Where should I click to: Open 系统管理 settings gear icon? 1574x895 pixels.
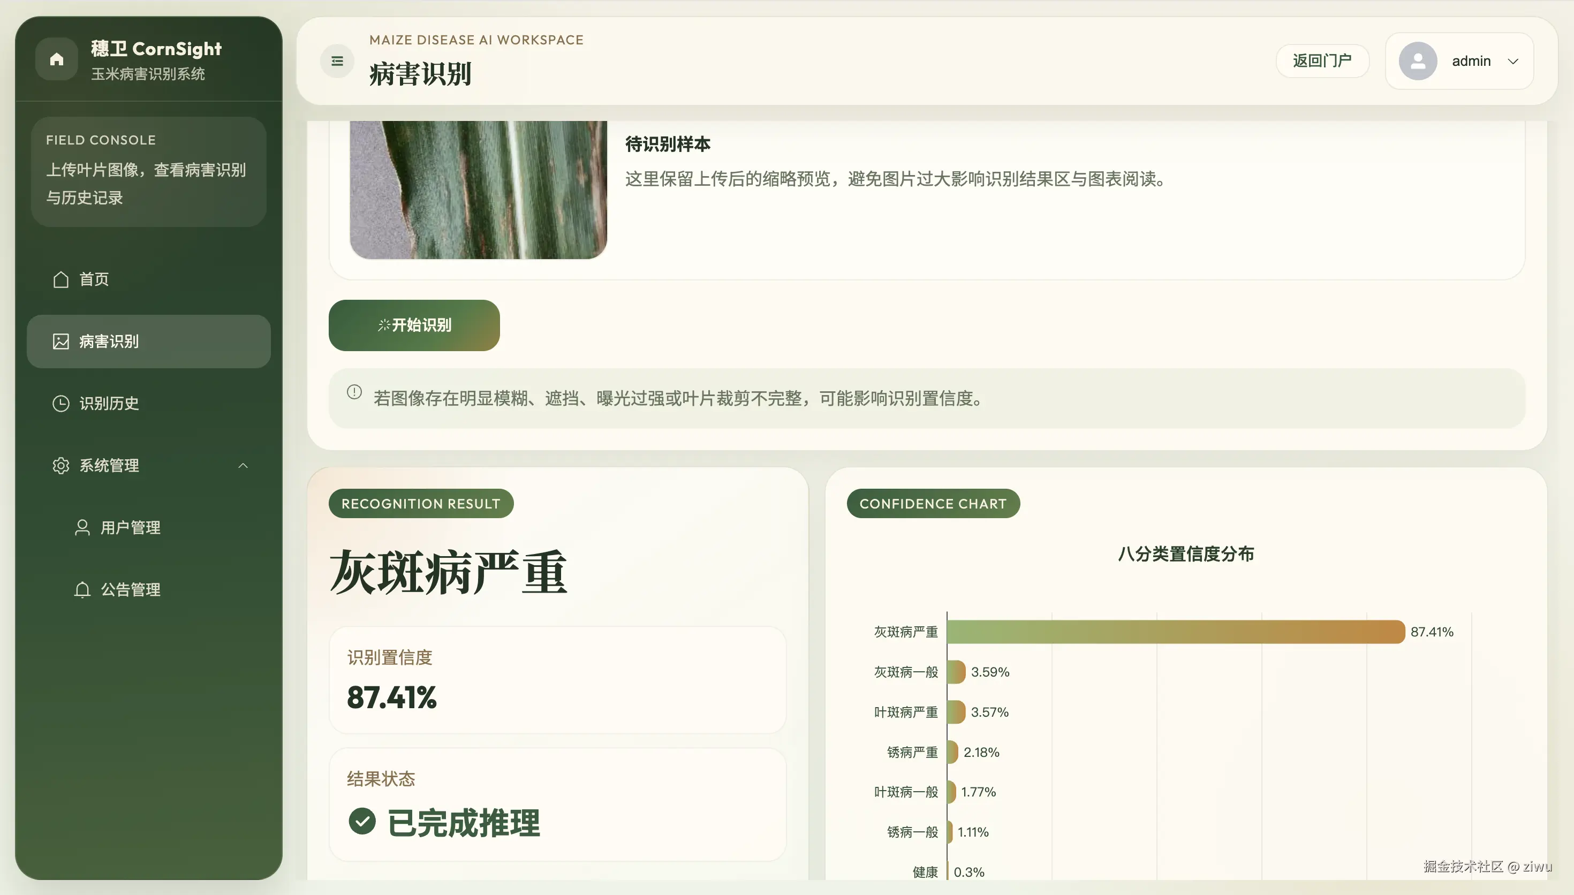click(x=61, y=465)
